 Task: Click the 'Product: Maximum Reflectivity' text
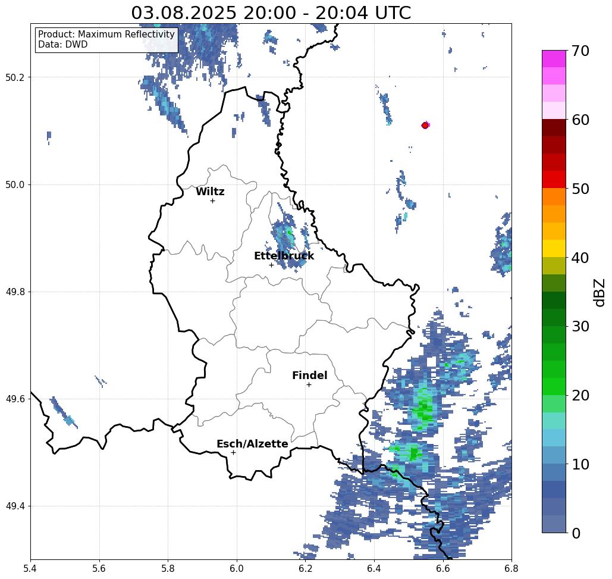tap(106, 35)
